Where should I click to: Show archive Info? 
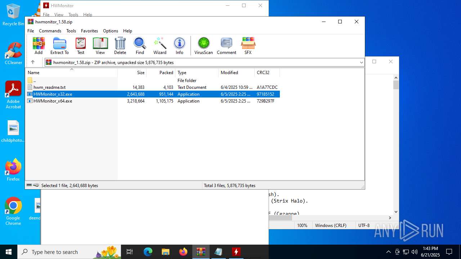179,46
